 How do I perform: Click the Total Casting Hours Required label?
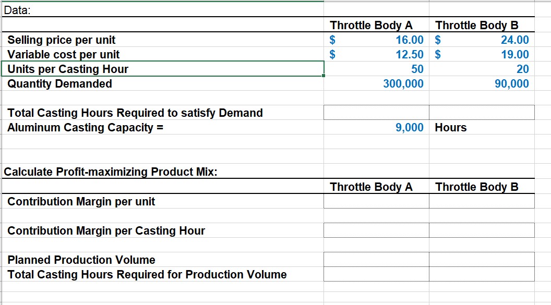click(x=130, y=113)
